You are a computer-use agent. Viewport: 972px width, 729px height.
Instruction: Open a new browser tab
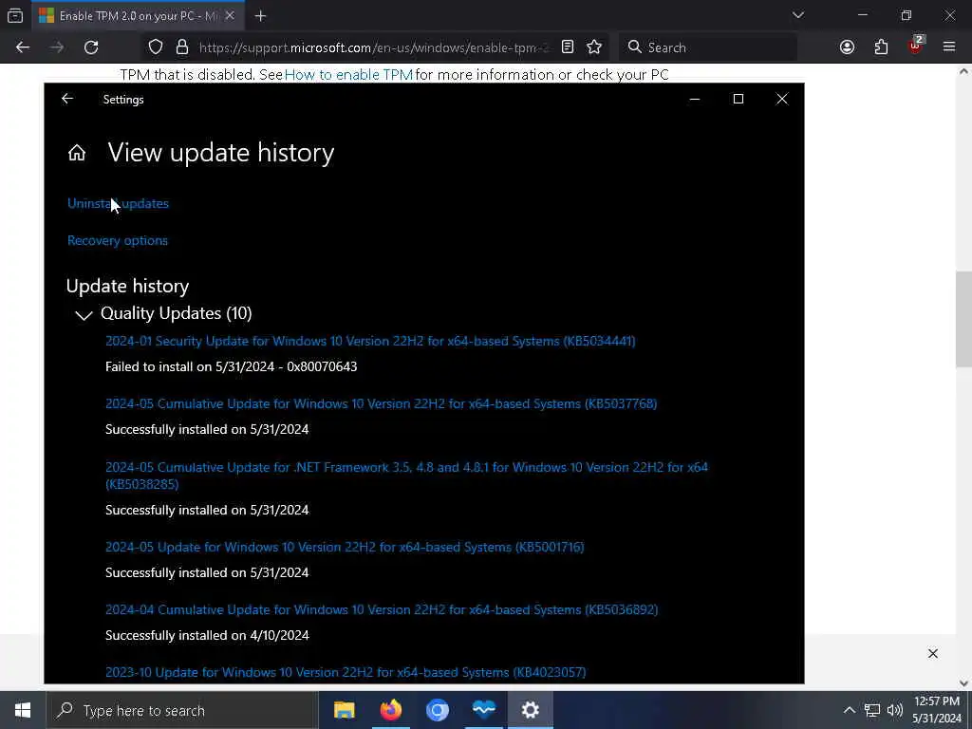260,16
